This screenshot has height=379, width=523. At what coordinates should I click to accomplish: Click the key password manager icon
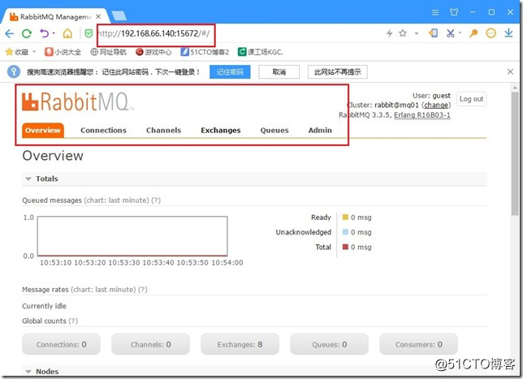(473, 33)
